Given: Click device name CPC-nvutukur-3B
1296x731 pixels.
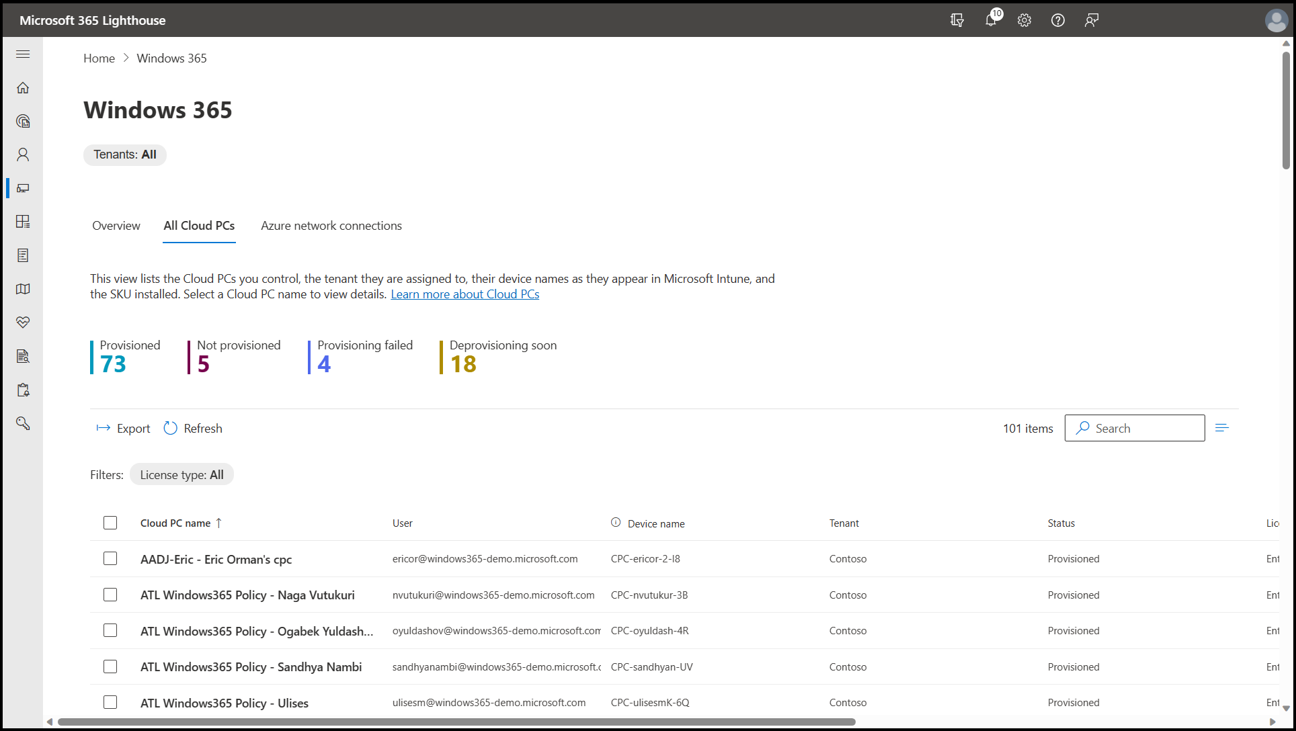Looking at the screenshot, I should pos(649,595).
